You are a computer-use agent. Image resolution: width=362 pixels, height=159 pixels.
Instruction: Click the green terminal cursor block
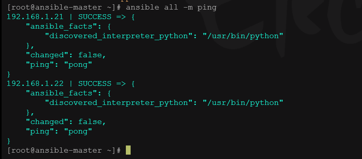128,150
